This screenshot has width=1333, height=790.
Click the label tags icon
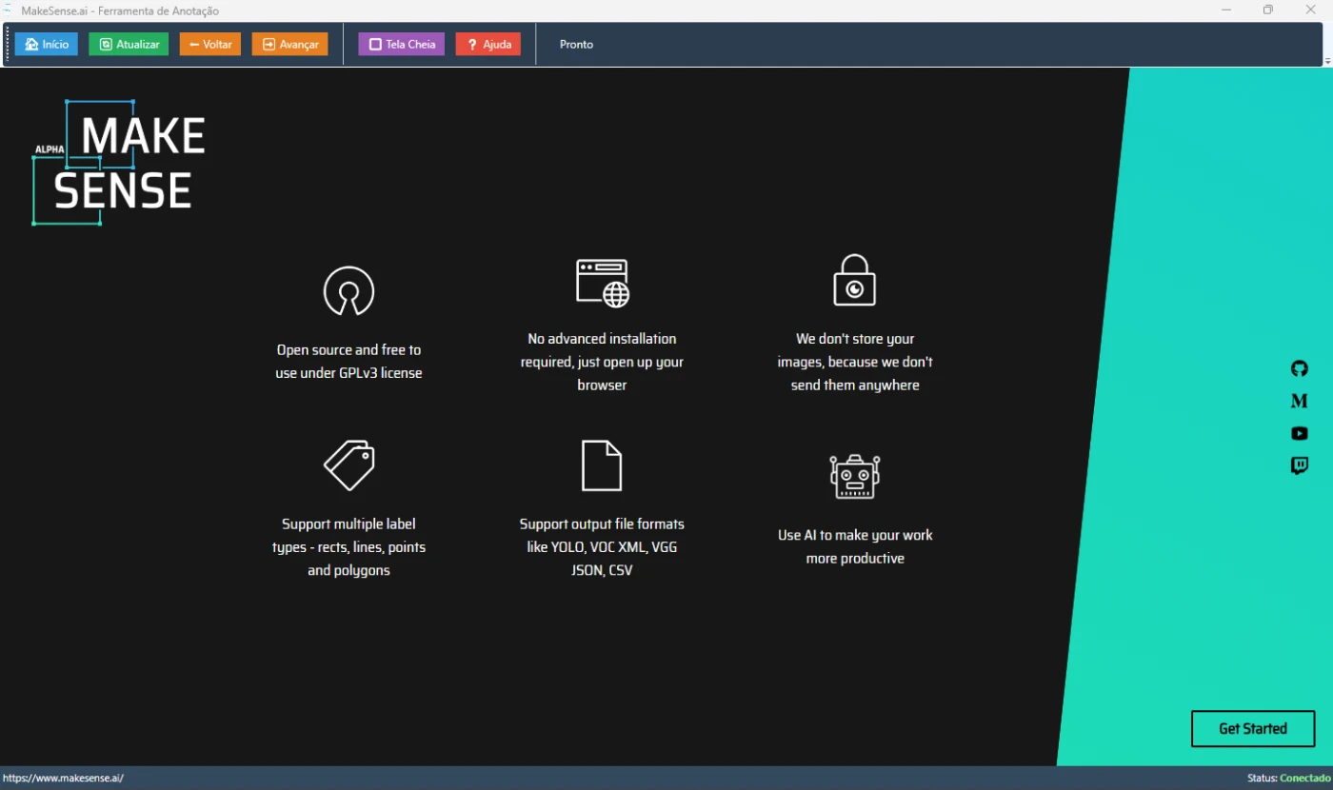click(348, 464)
